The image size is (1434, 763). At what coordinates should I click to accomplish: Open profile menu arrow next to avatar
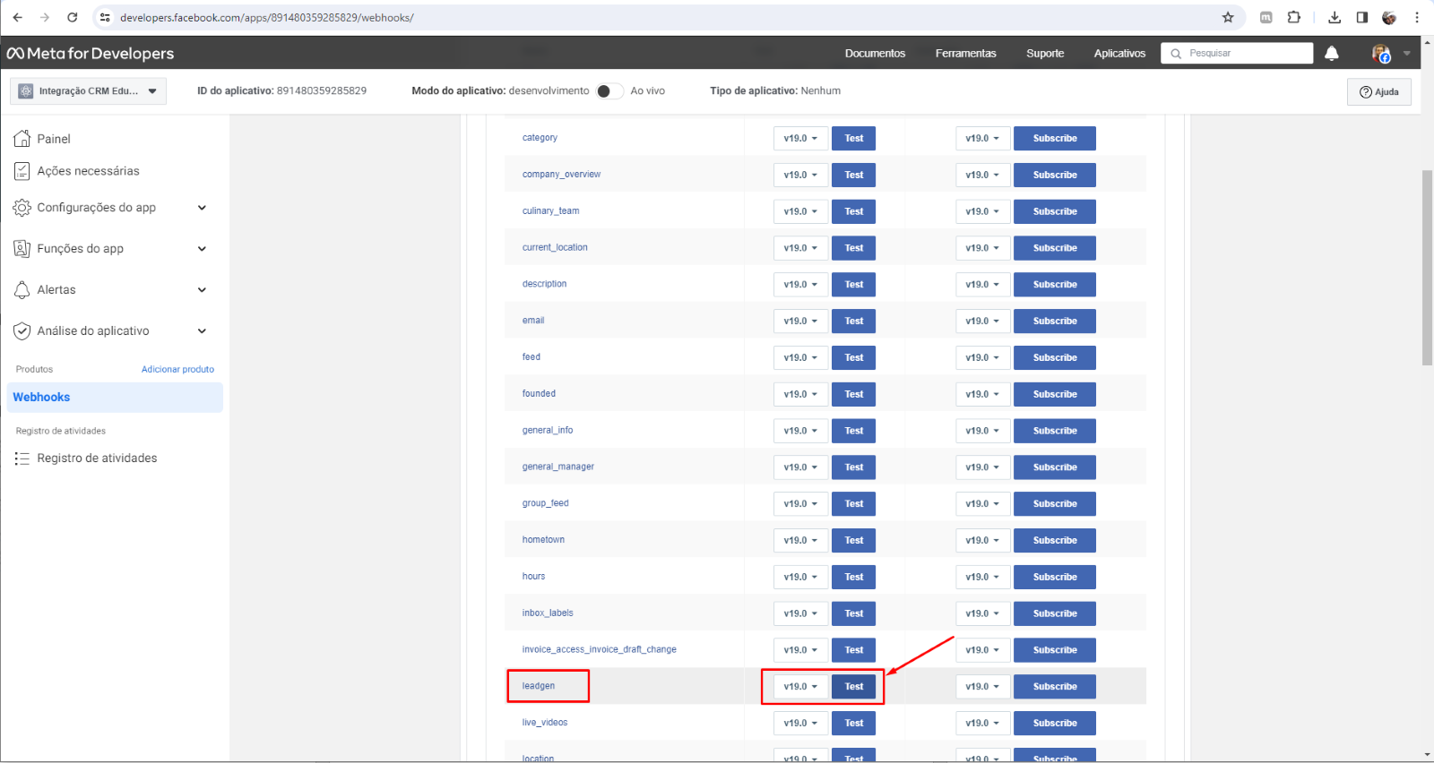(x=1406, y=54)
